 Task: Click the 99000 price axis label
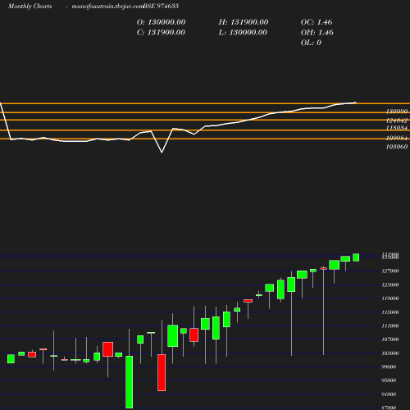click(389, 367)
